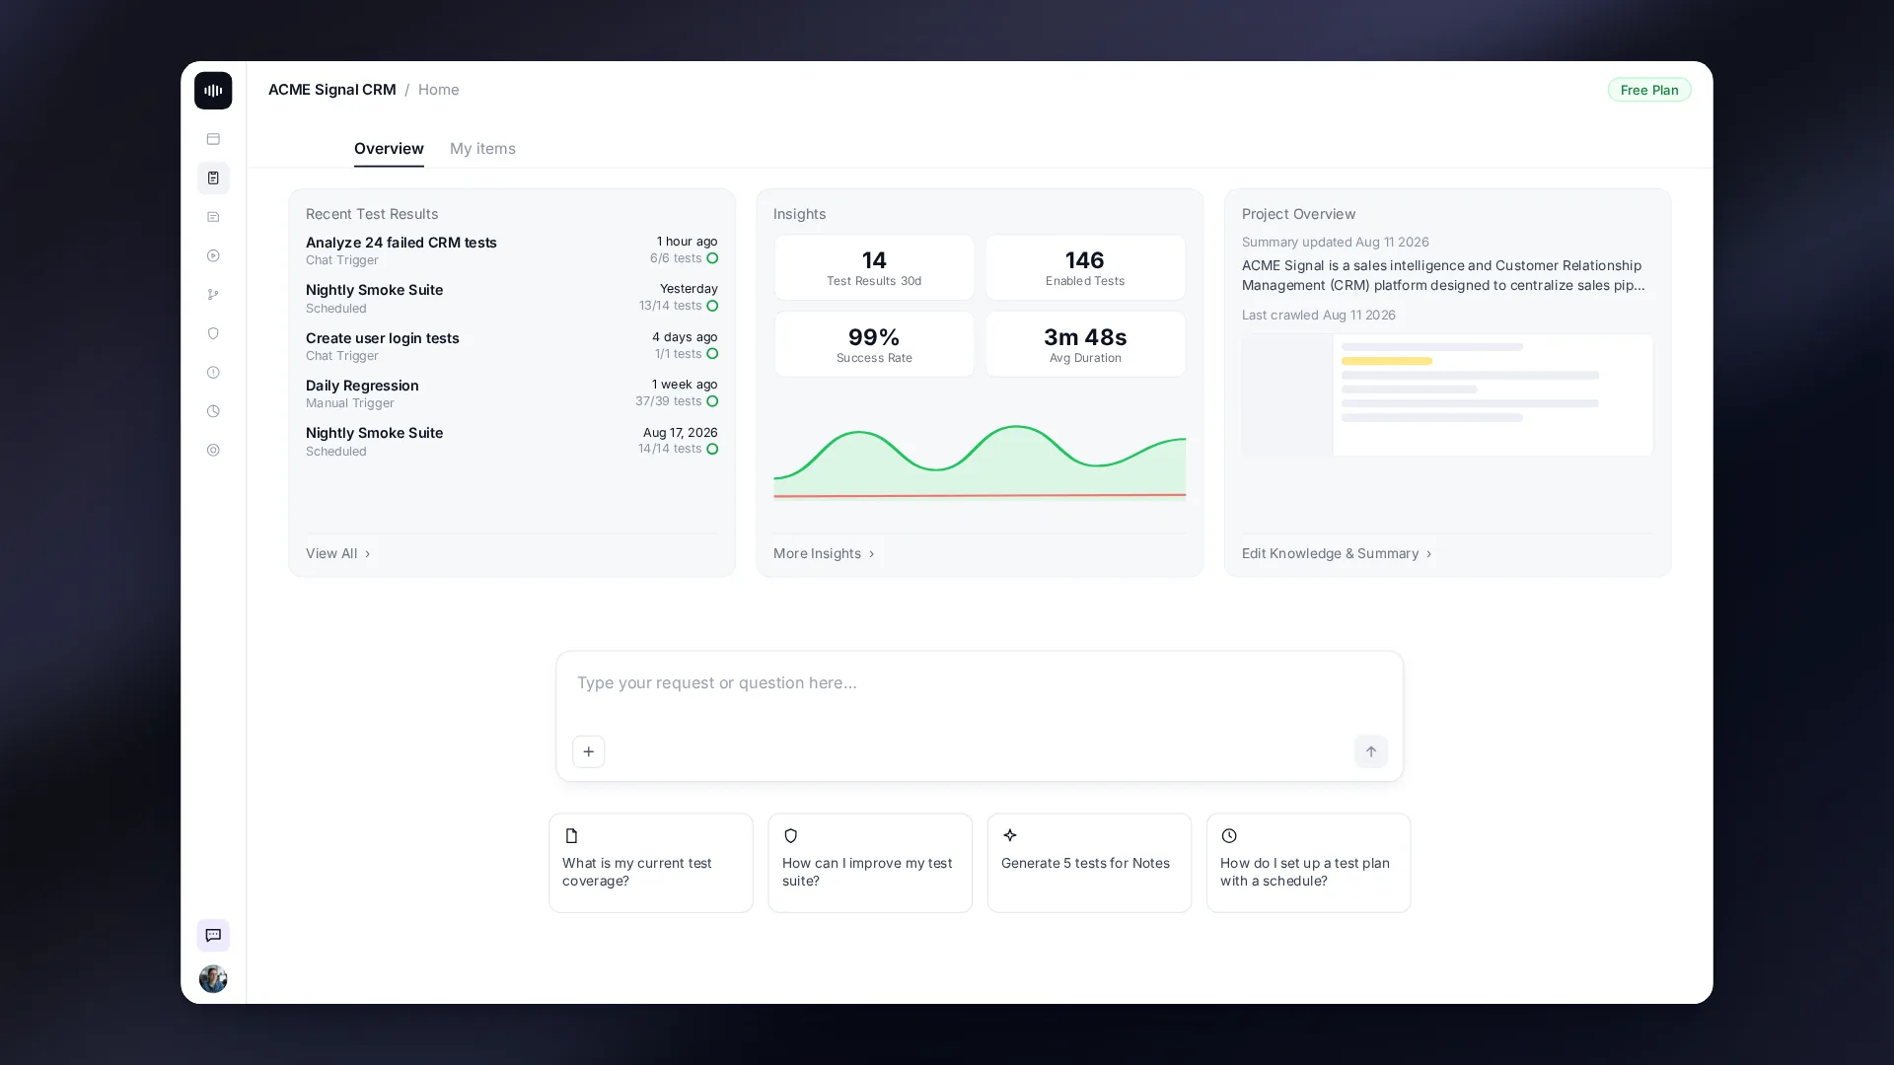This screenshot has width=1894, height=1065.
Task: Click the waveform app logo
Action: tap(213, 91)
